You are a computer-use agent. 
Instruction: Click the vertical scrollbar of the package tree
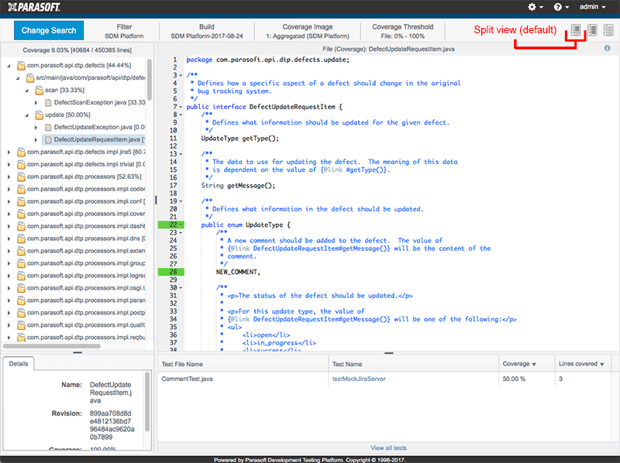[x=150, y=80]
